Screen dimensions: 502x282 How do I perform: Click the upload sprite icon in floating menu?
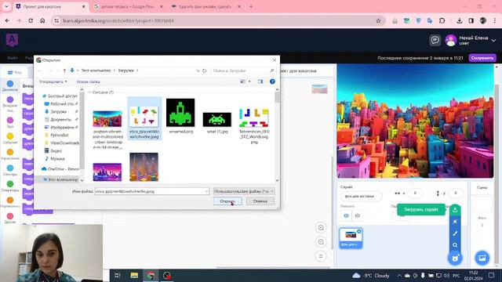(x=455, y=210)
